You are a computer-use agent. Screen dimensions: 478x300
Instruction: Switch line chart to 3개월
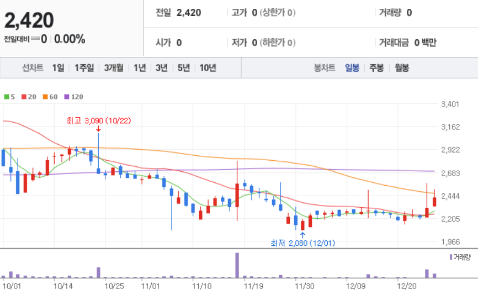pyautogui.click(x=114, y=68)
